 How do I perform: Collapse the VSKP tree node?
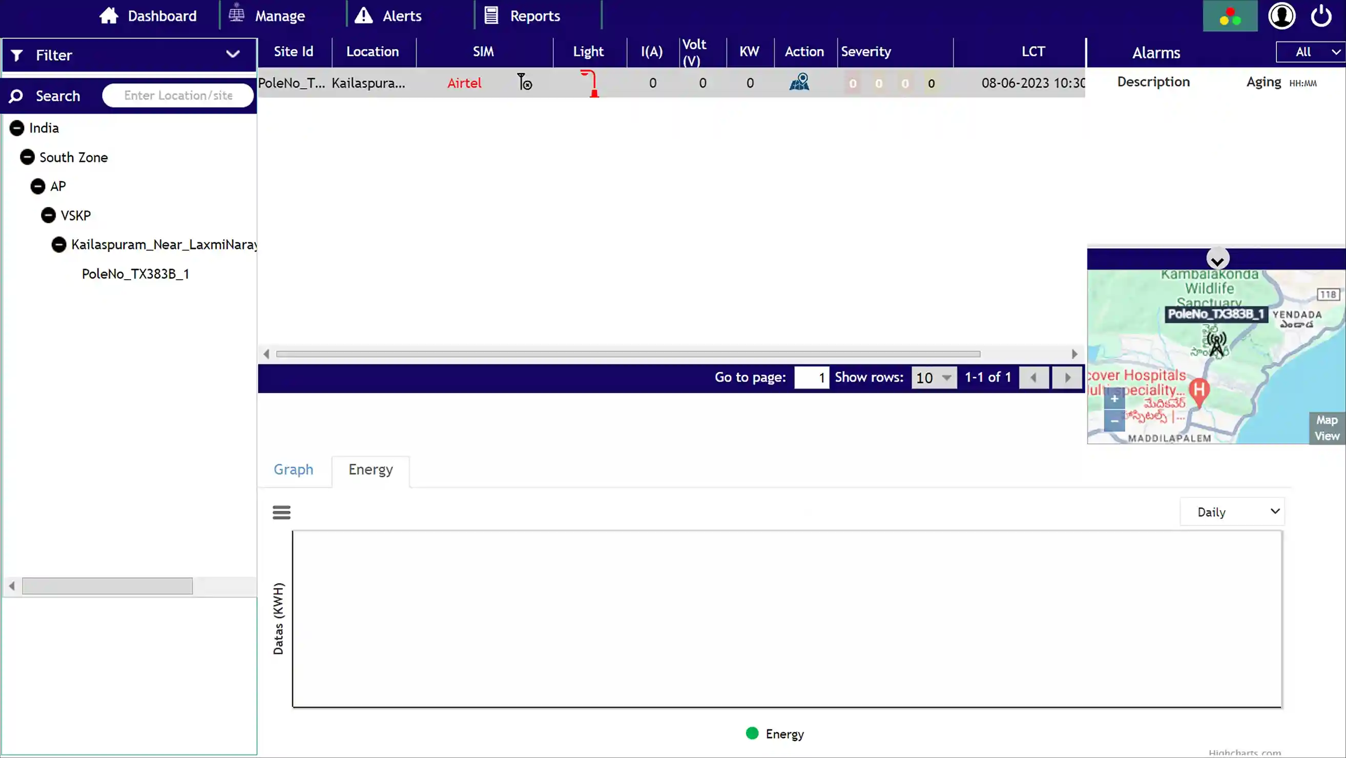coord(48,215)
